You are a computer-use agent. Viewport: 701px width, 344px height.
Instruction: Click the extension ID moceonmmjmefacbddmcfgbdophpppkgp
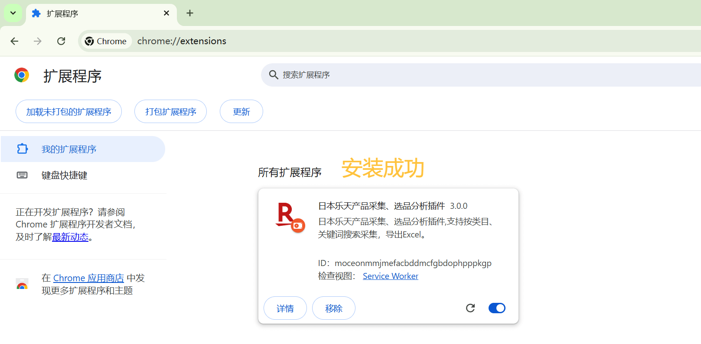(x=413, y=263)
